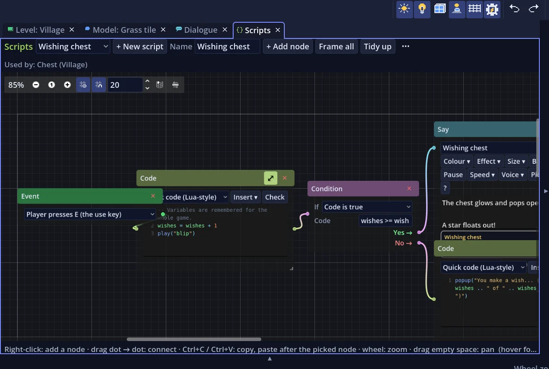Click the arrange nodes arrows icon
Viewport: 549px width, 369px height.
click(x=175, y=85)
